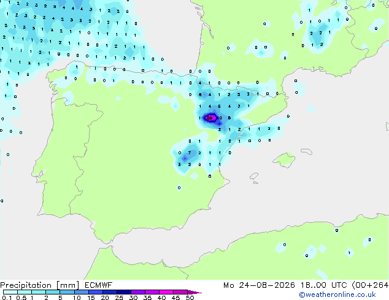
Task: Click the "40" legend scale label
Action: click(161, 298)
